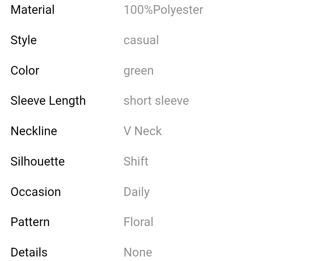
Task: Select the casual style value
Action: [141, 40]
